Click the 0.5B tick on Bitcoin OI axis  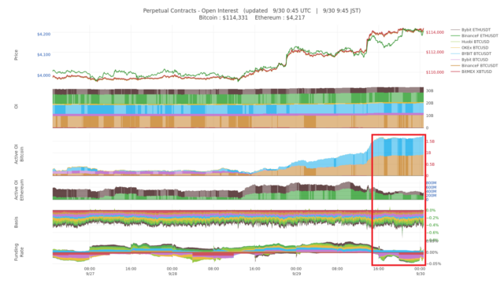click(431, 164)
